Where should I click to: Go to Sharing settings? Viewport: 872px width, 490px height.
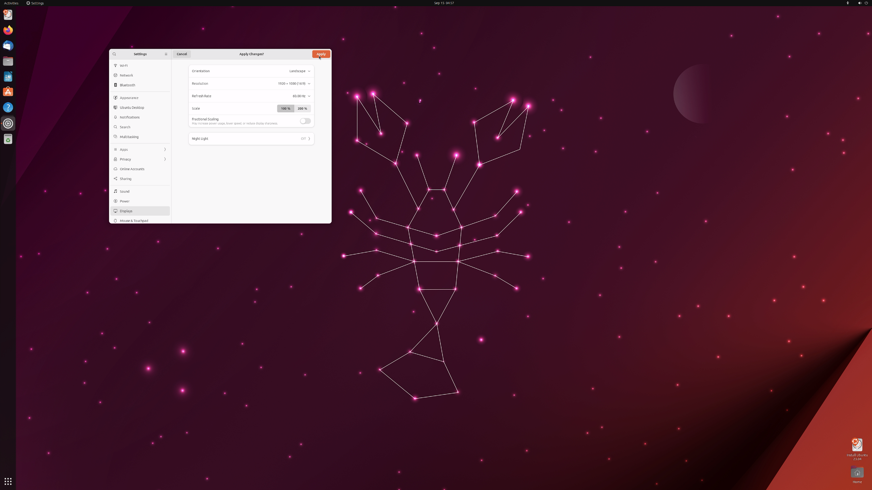point(140,179)
